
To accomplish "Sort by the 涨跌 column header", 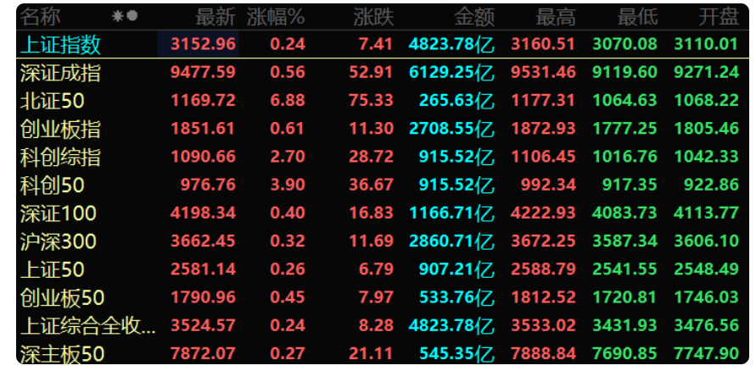I will [373, 17].
